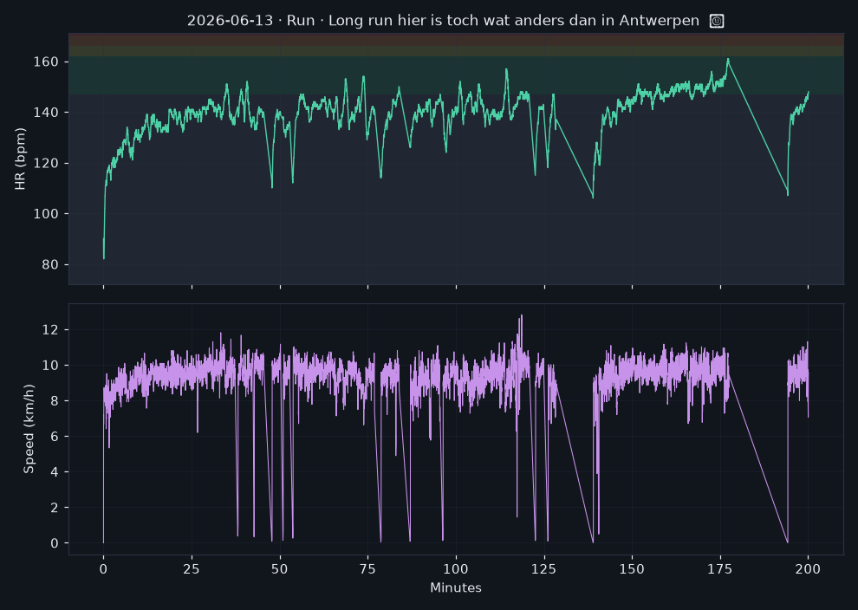The image size is (858, 610).
Task: Click the highest speed spike above 12 km/h
Action: click(521, 315)
